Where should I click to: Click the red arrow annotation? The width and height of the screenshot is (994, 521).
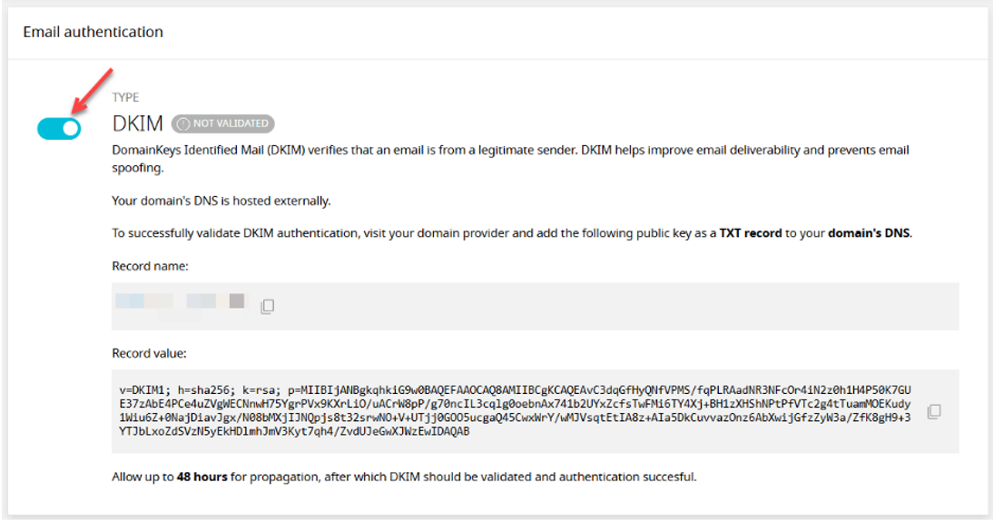point(93,92)
